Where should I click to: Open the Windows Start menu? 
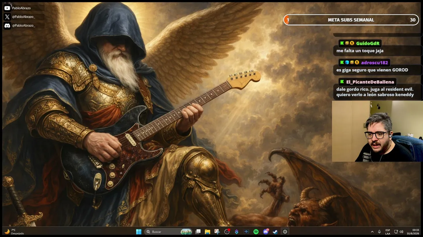coord(139,232)
